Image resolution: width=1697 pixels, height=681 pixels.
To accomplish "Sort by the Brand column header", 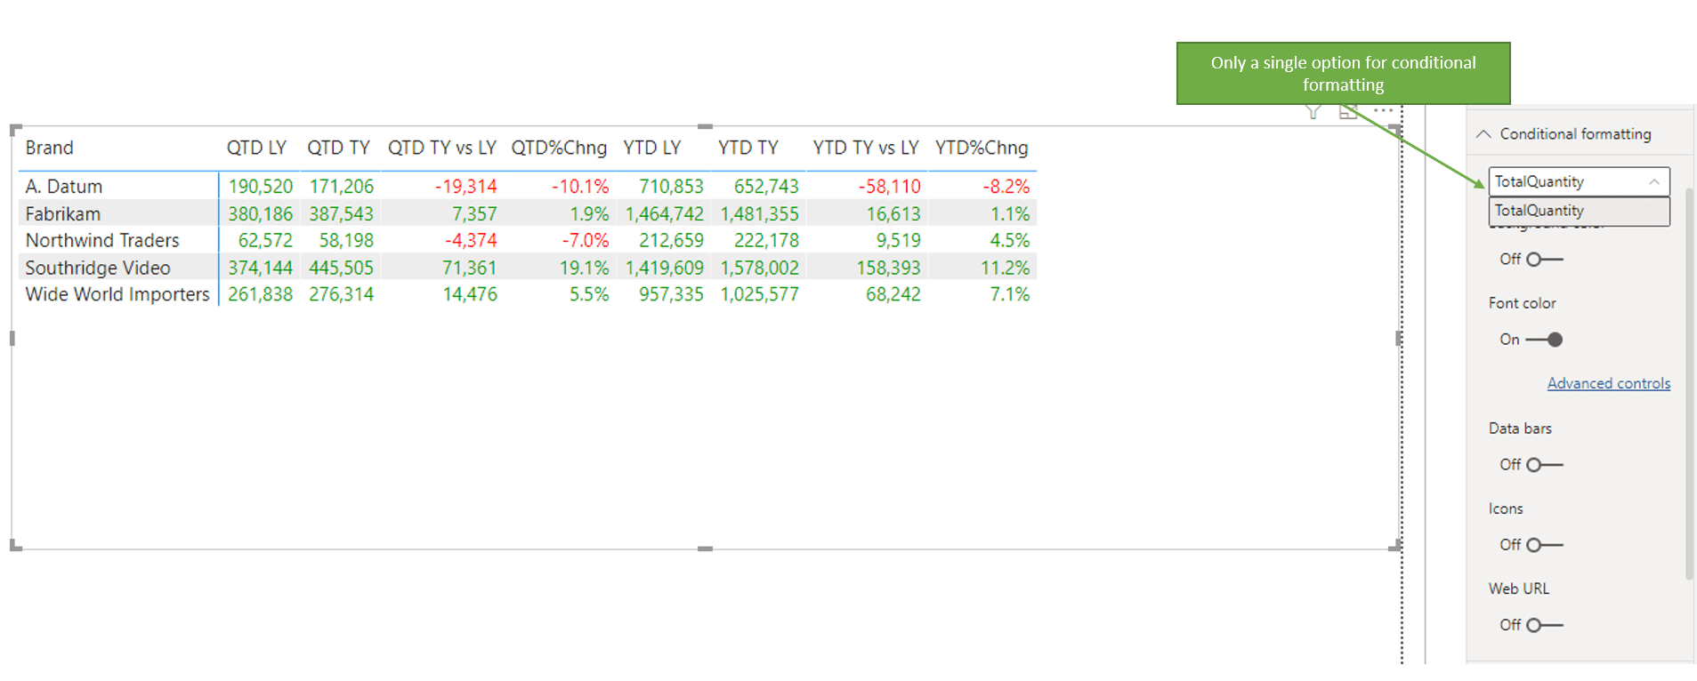I will [x=50, y=148].
